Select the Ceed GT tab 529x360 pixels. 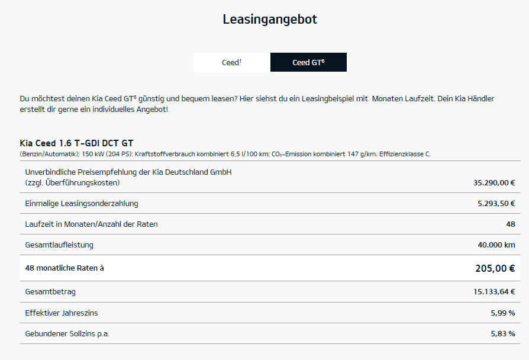point(308,62)
